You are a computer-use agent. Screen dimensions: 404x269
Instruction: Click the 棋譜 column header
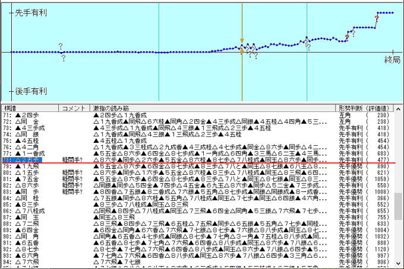coord(11,108)
